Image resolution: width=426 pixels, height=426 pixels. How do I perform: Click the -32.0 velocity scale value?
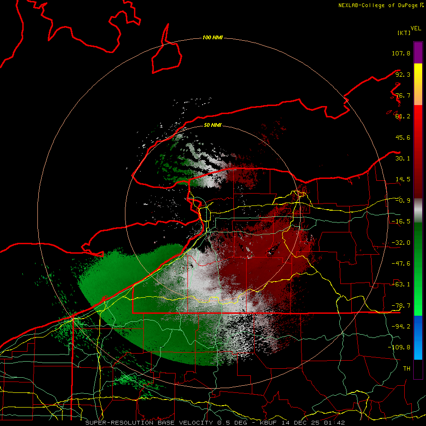pos(401,243)
